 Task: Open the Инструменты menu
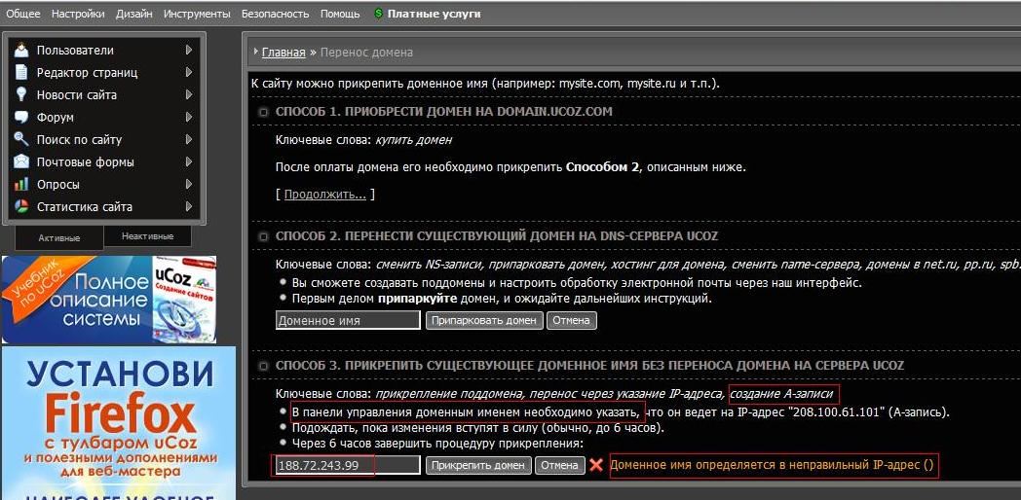tap(197, 14)
